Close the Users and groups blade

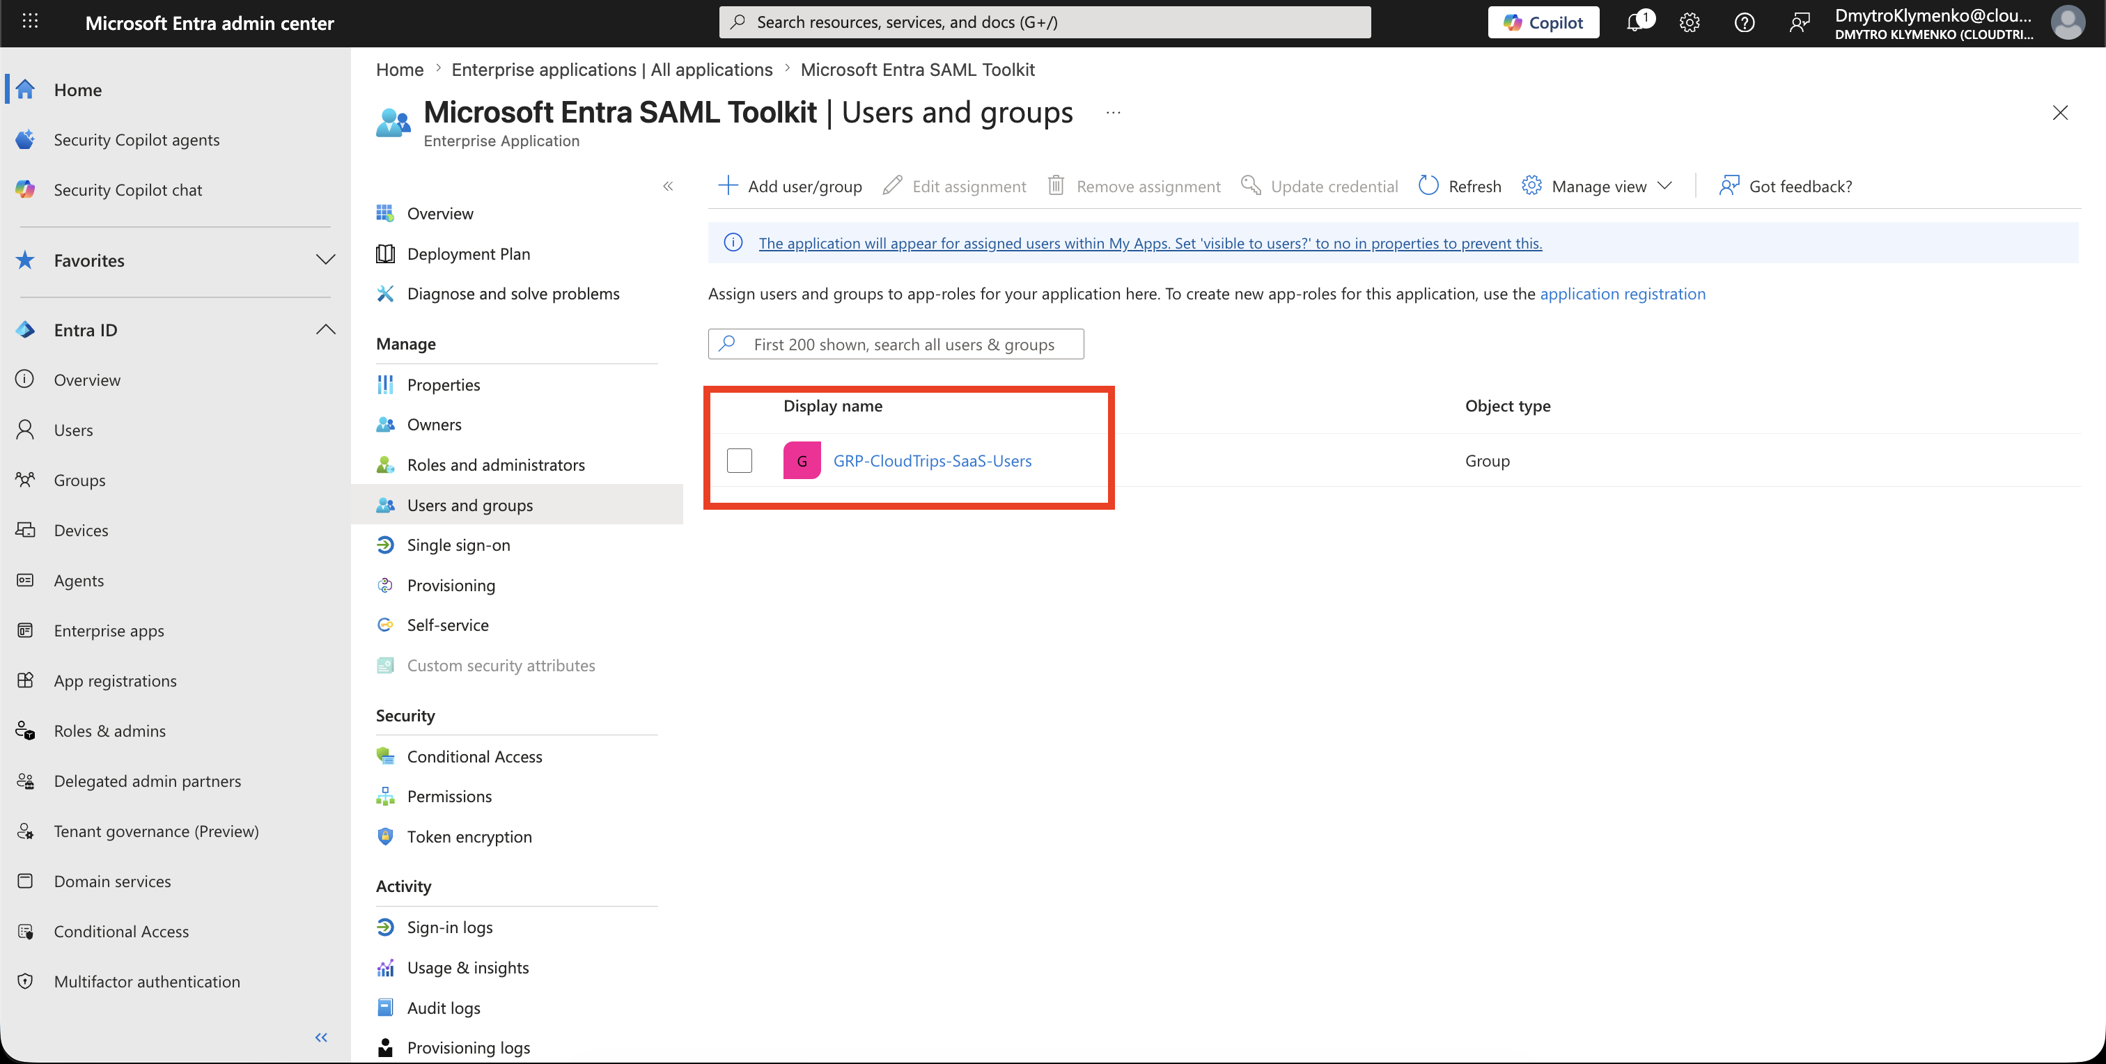pos(2059,113)
